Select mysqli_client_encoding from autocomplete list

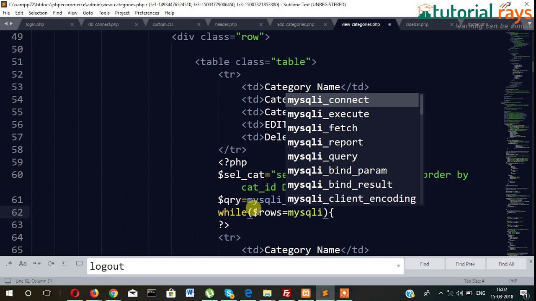352,199
